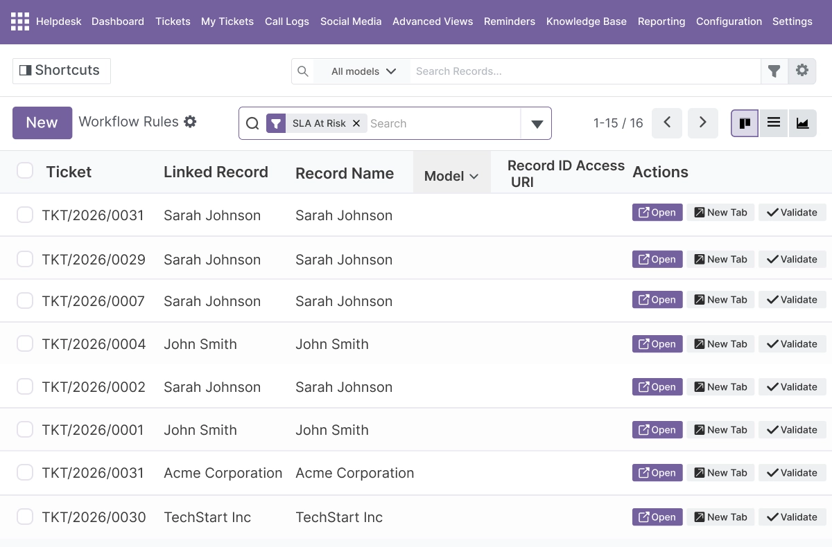Screen dimensions: 832x547
Task: Click record name TechStart Inc
Action: (339, 517)
